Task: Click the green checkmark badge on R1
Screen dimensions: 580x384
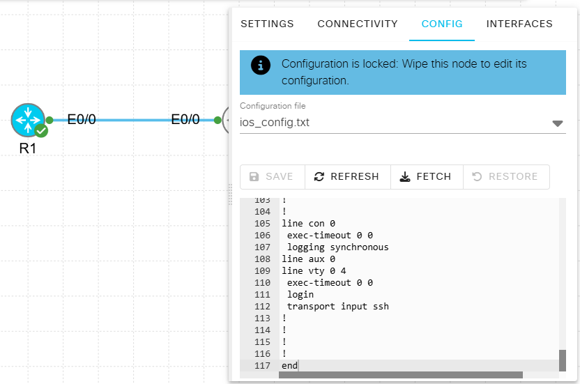Action: click(x=42, y=130)
